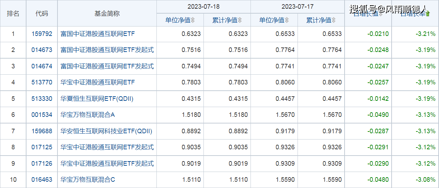Image resolution: width=439 pixels, height=188 pixels.
Task: Open fund code 014673 link
Action: 41,50
